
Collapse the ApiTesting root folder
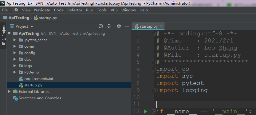pos(9,34)
